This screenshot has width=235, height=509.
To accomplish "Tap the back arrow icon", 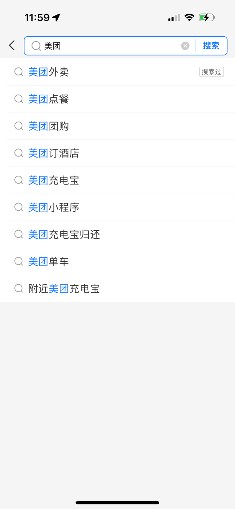I will coord(12,45).
